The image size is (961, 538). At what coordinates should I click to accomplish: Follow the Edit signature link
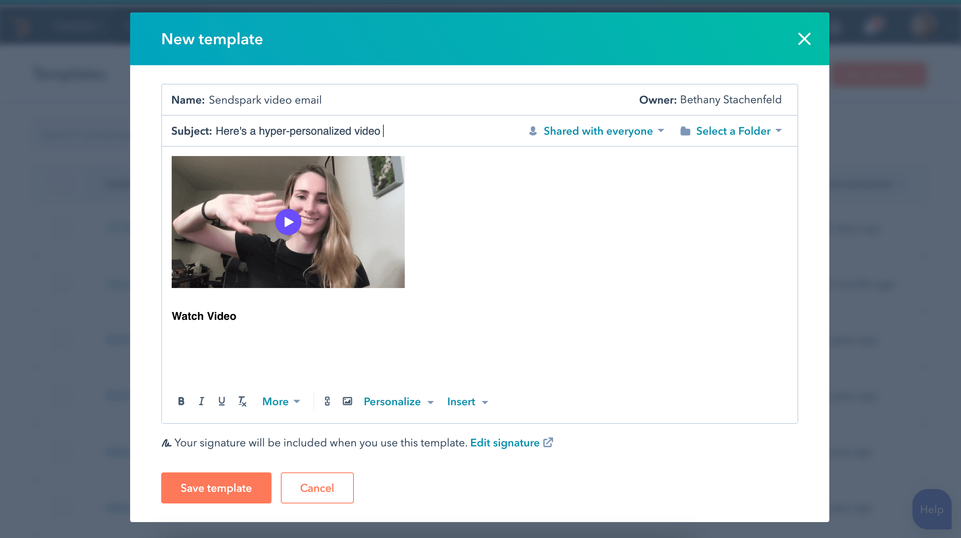point(505,443)
